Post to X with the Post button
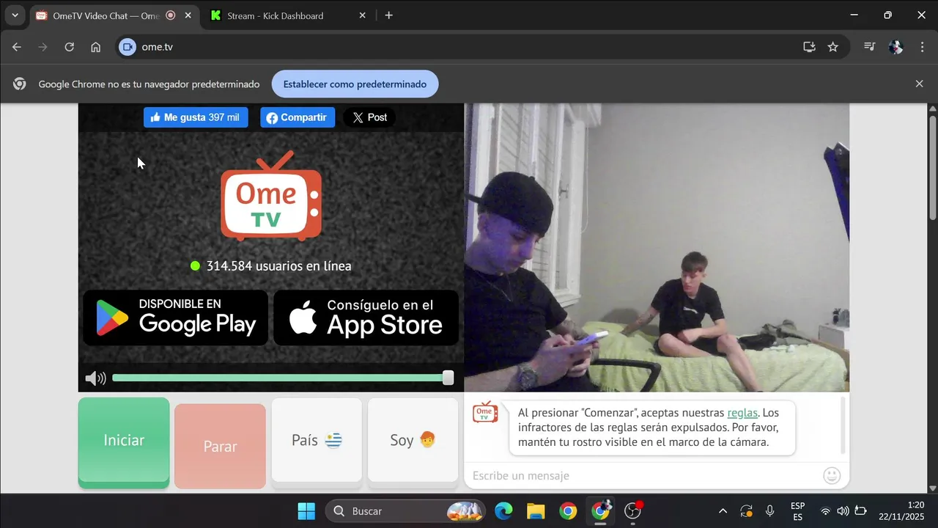The height and width of the screenshot is (528, 938). click(x=369, y=117)
